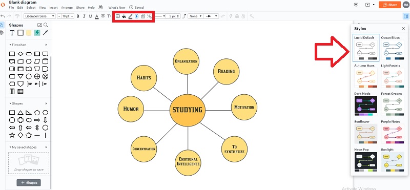Screen dimensions: 410x190
Task: Open the text color tool (underlined A)
Action: click(96, 16)
